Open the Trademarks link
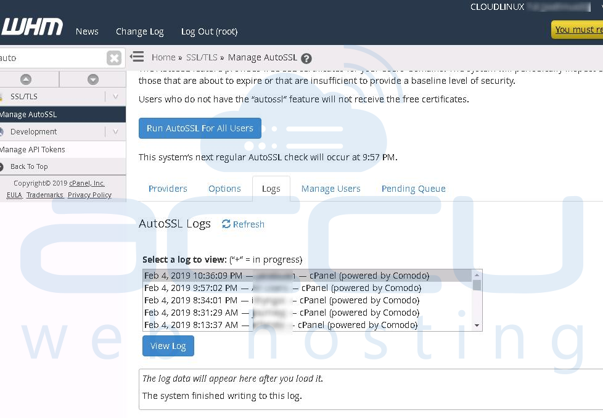 (x=44, y=195)
